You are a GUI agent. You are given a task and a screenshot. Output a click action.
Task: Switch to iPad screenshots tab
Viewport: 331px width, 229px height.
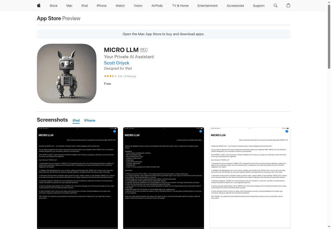tap(76, 121)
